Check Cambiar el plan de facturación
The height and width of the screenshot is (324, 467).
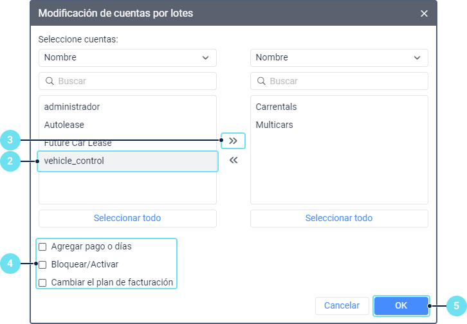coord(43,282)
